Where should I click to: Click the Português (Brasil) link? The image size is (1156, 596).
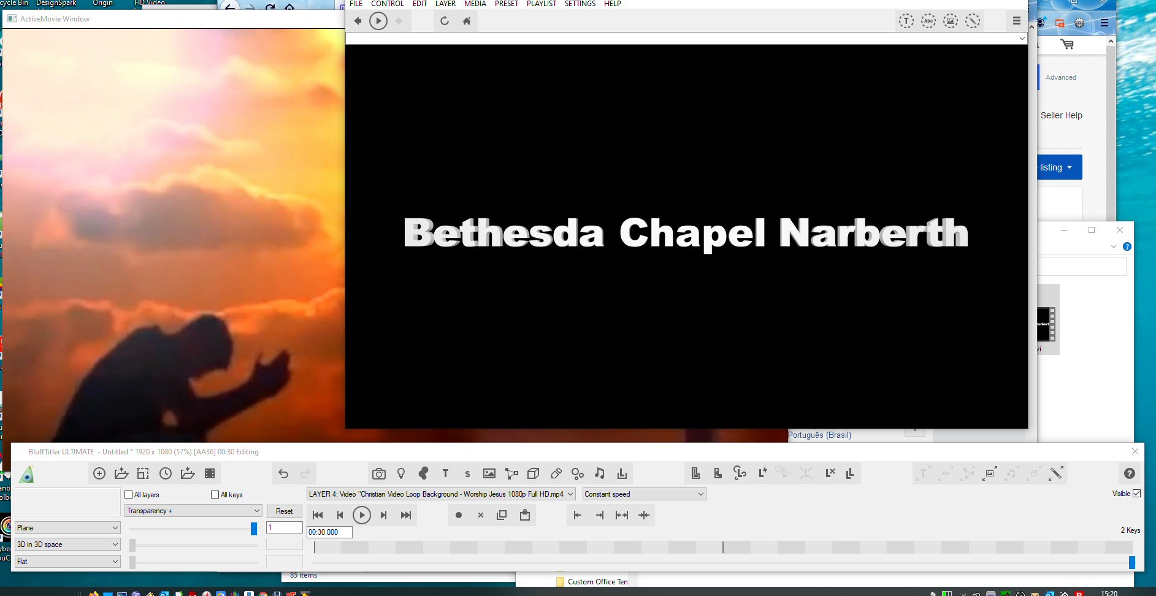(820, 435)
